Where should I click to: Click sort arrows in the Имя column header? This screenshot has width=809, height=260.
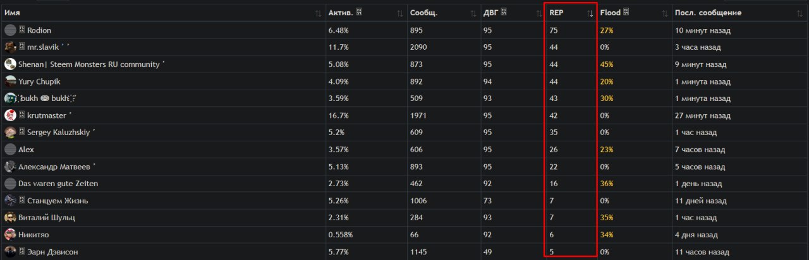coord(318,13)
